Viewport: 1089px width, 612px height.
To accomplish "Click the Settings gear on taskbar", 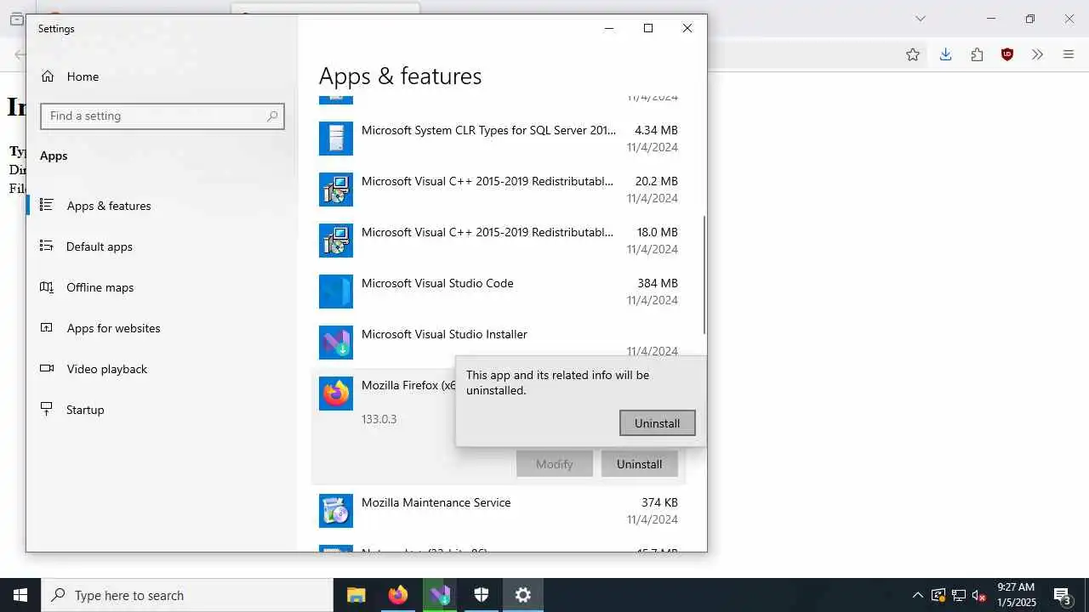I will 522,595.
